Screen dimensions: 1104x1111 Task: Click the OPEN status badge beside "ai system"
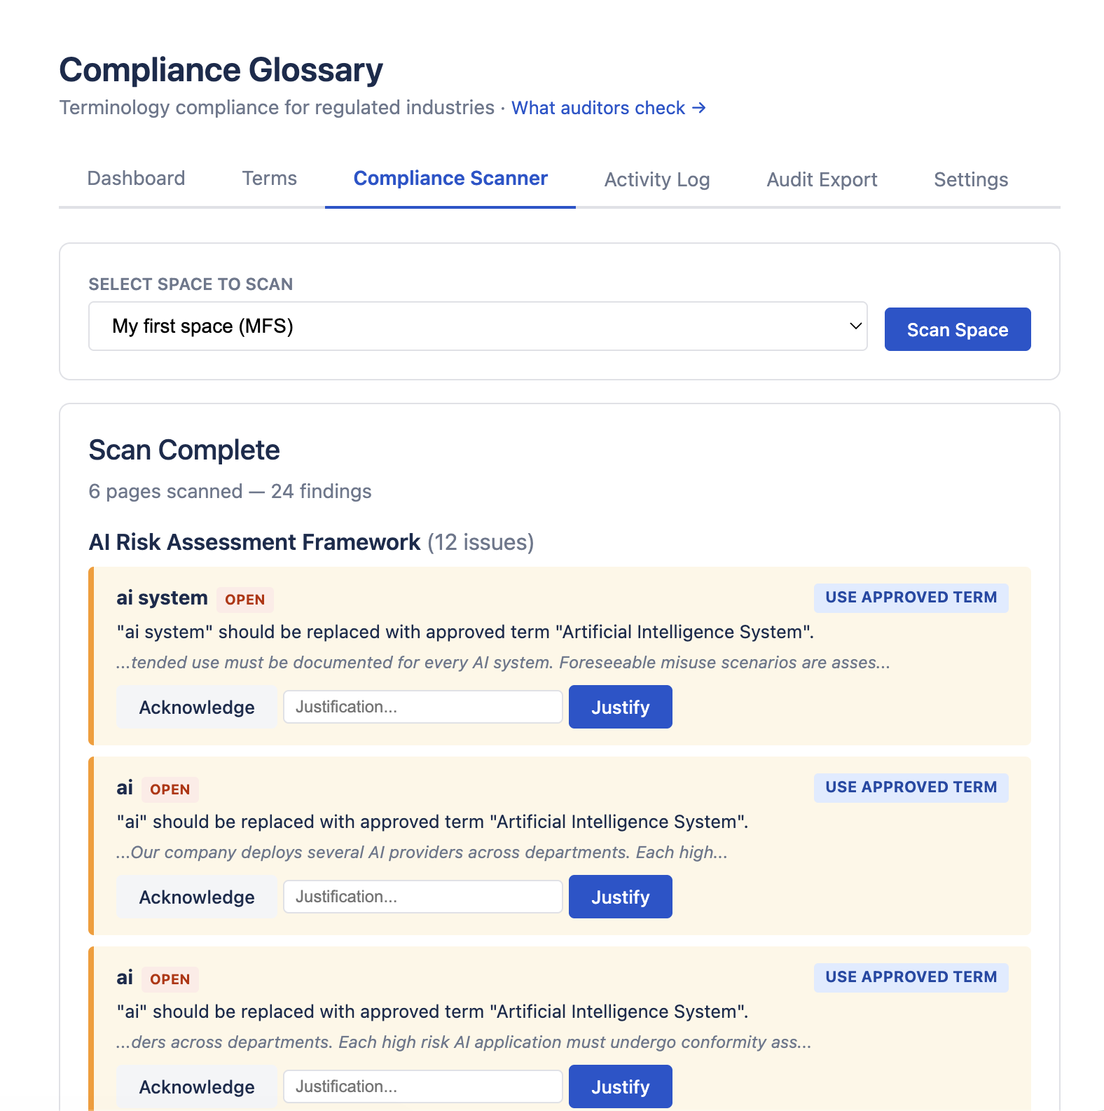244,600
